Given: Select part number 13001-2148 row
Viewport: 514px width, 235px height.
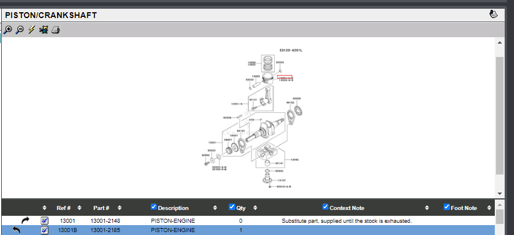Looking at the screenshot, I should [x=105, y=221].
